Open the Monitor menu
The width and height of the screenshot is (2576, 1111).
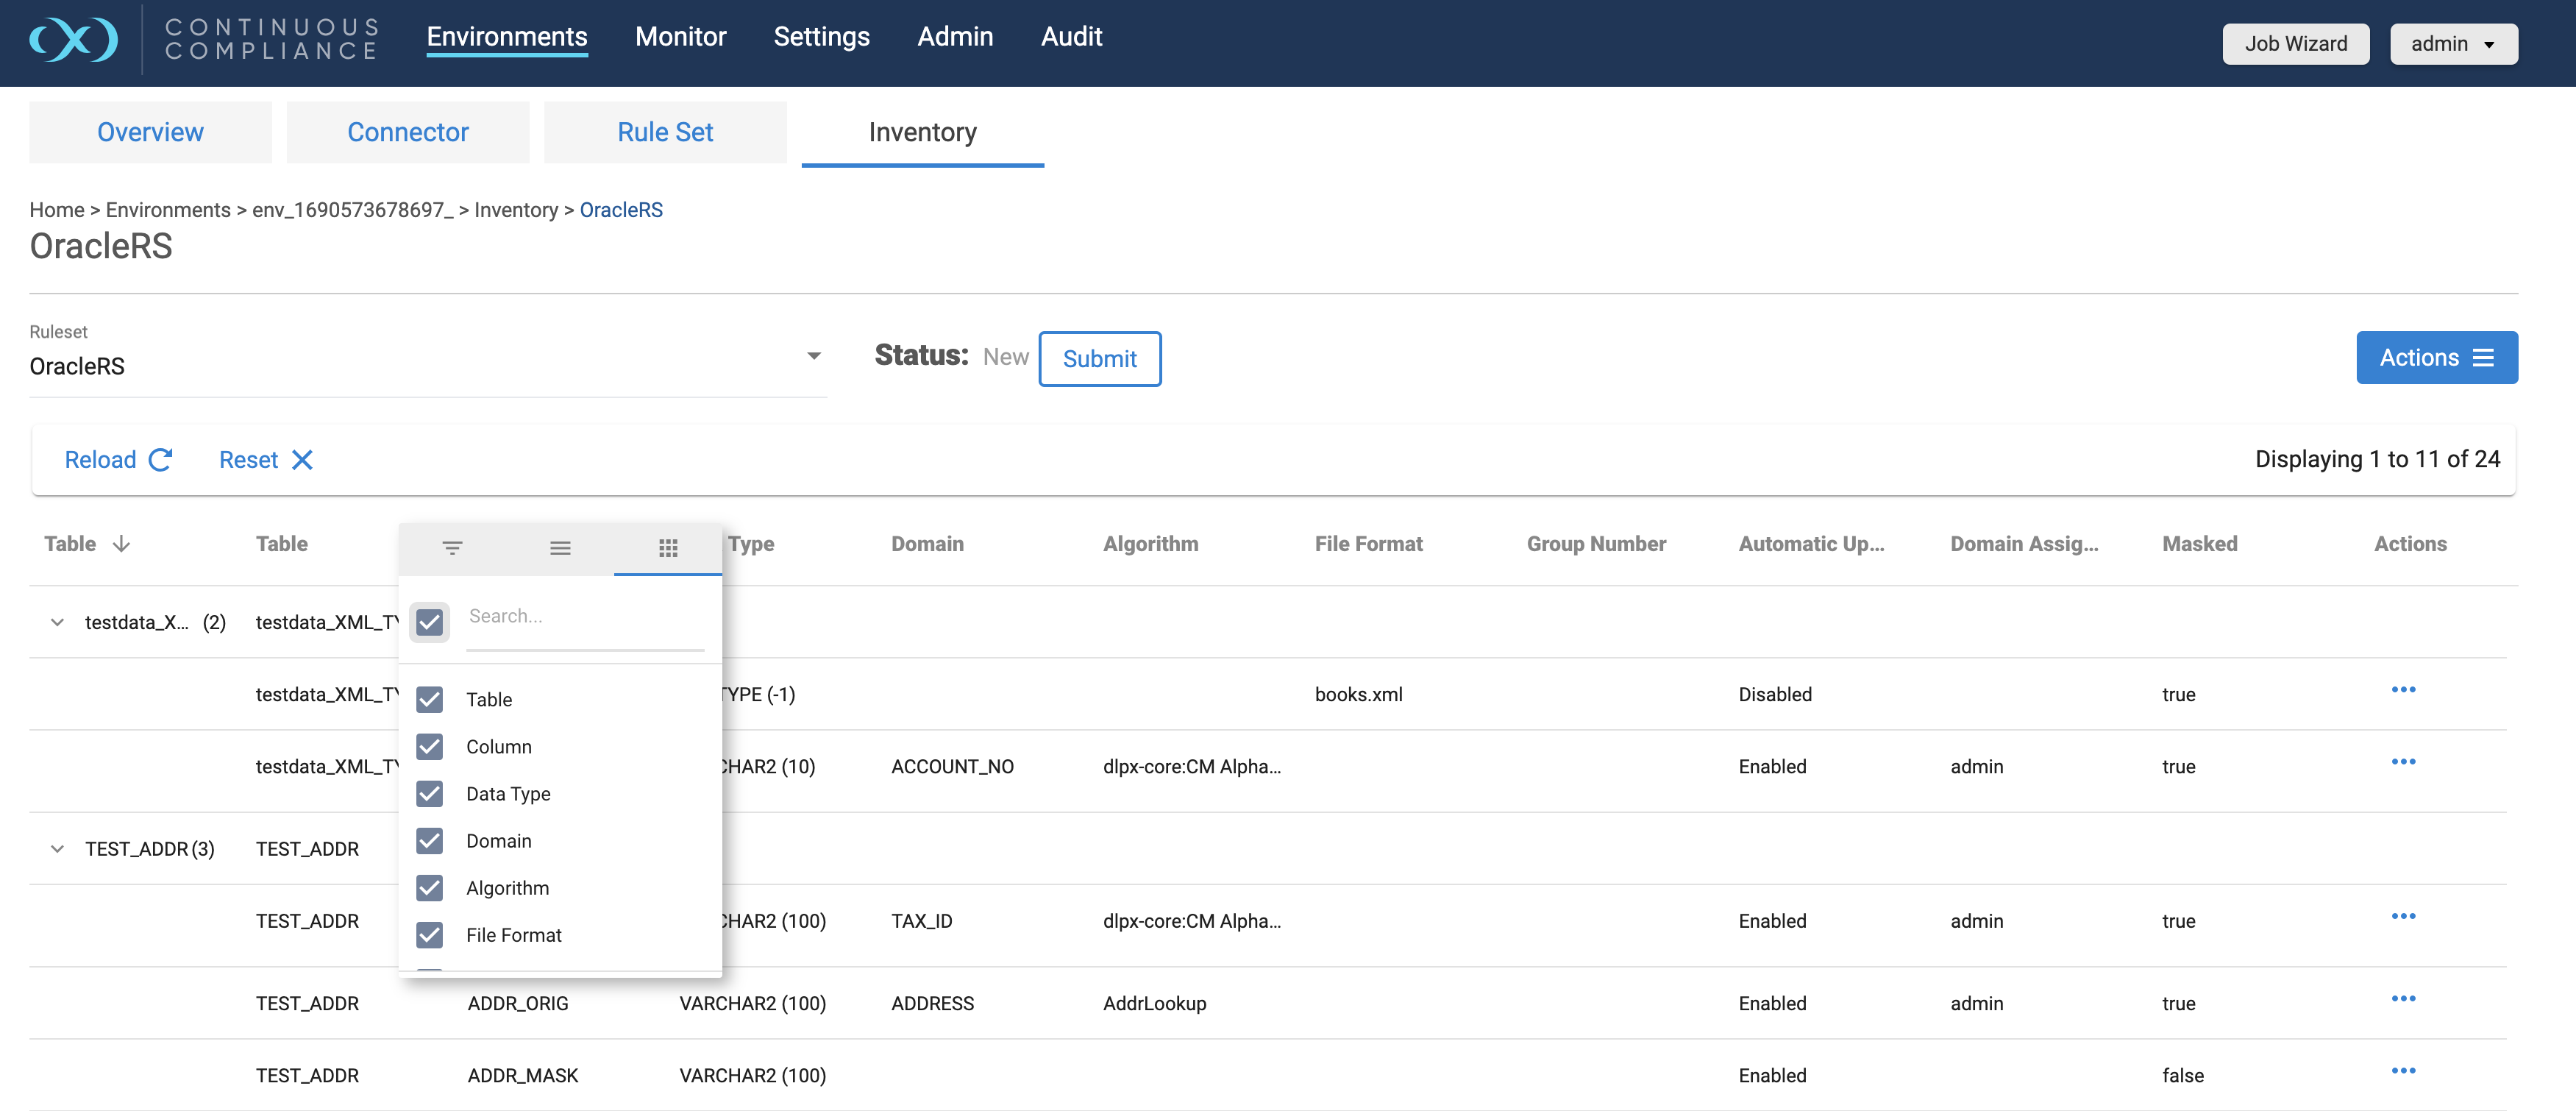pyautogui.click(x=680, y=37)
